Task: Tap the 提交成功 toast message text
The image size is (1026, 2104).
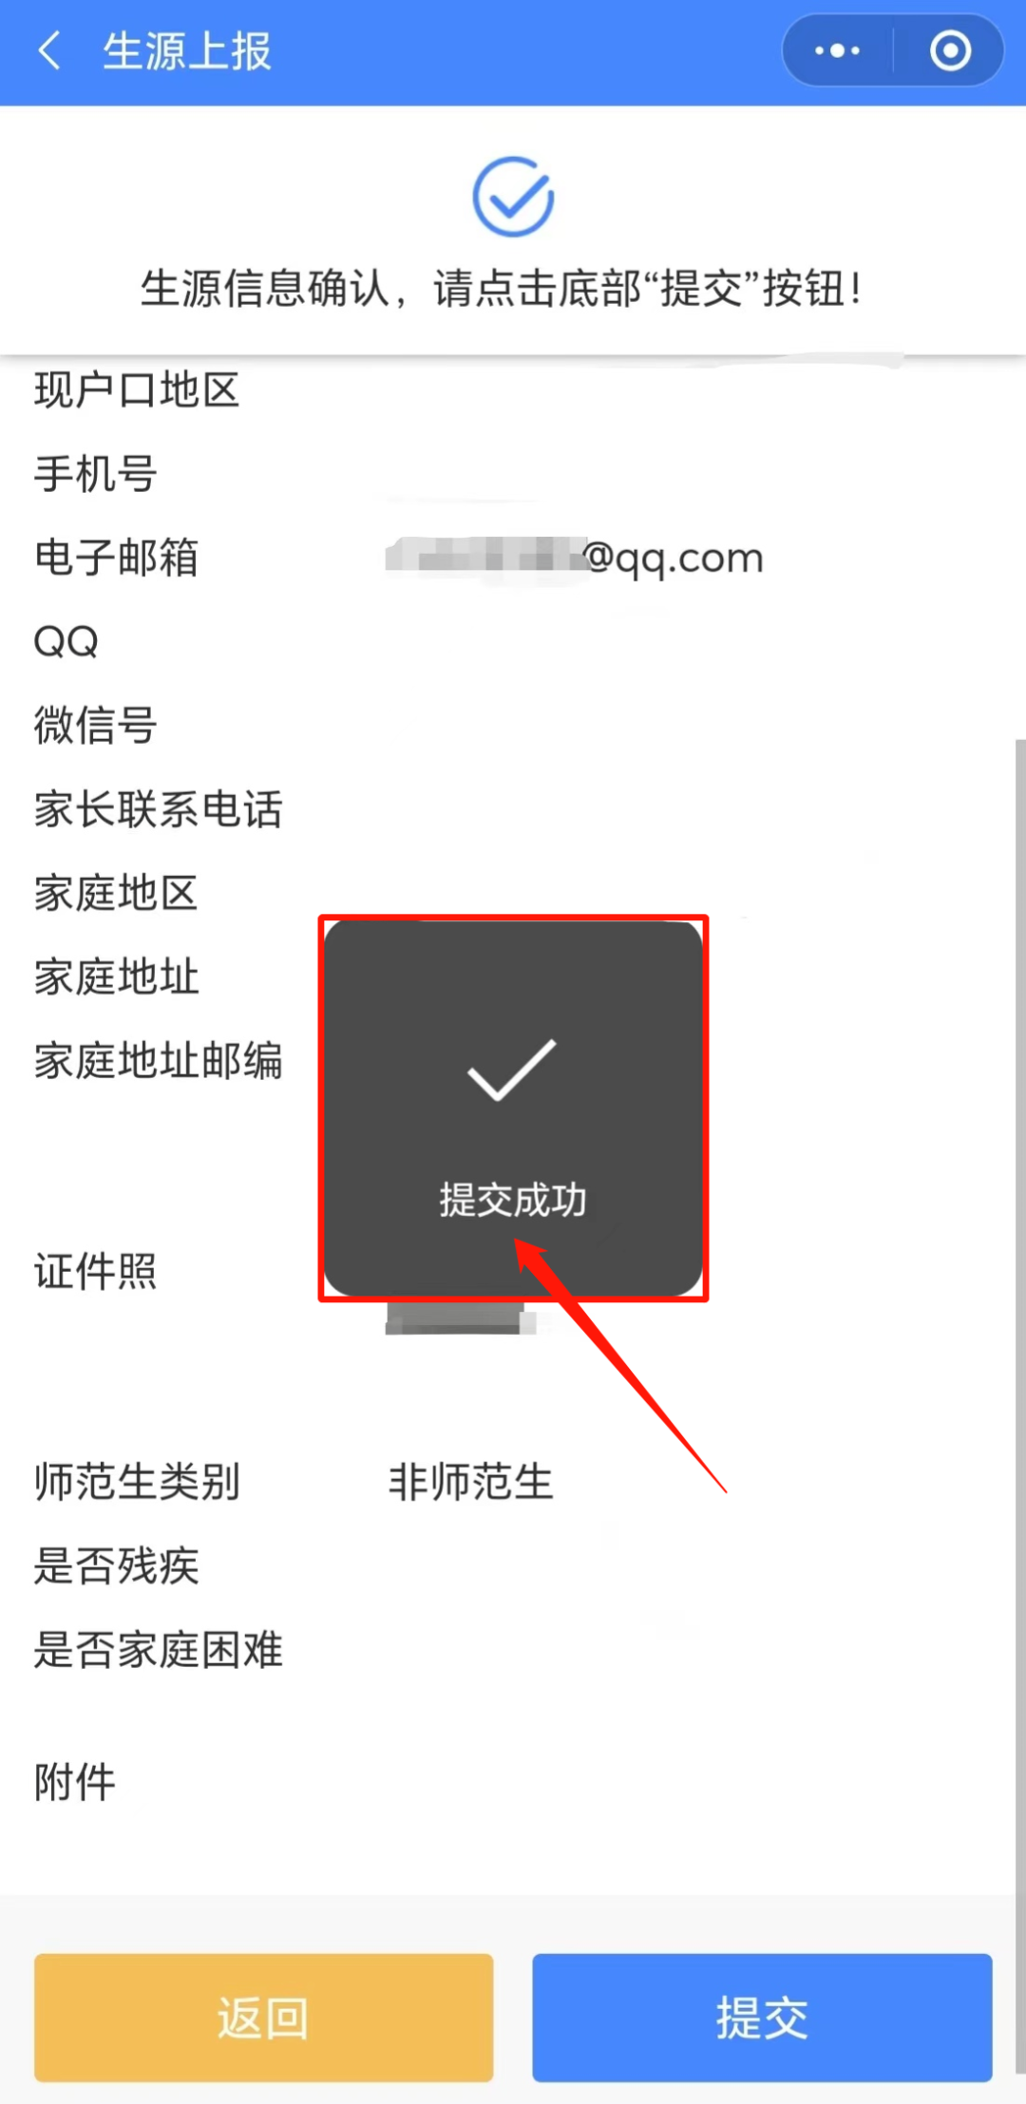Action: pyautogui.click(x=513, y=1200)
